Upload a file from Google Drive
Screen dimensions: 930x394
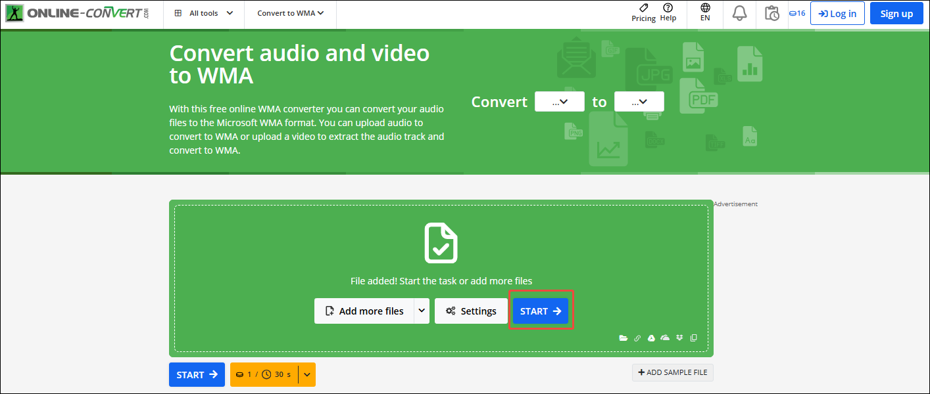[x=651, y=338]
